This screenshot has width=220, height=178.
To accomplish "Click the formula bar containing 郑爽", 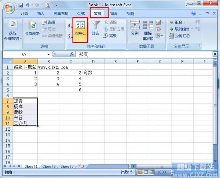I will (144, 54).
